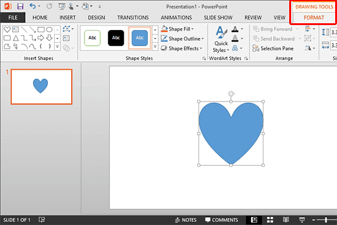Viewport: 337px width, 225px height.
Task: Show previous row of Shape Styles
Action: pyautogui.click(x=155, y=30)
